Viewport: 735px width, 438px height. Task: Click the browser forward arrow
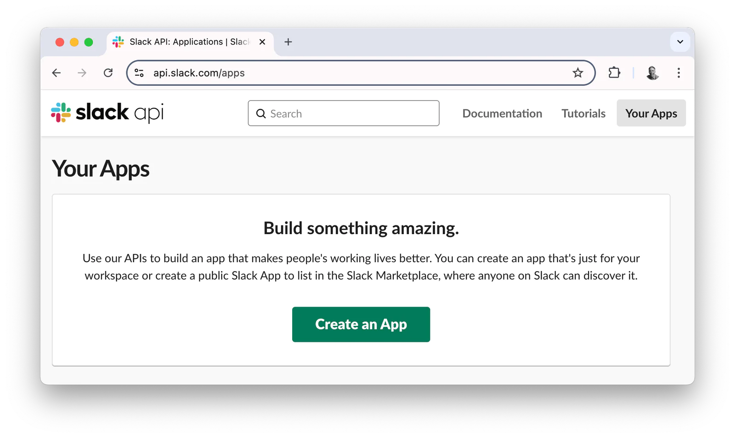click(x=82, y=73)
